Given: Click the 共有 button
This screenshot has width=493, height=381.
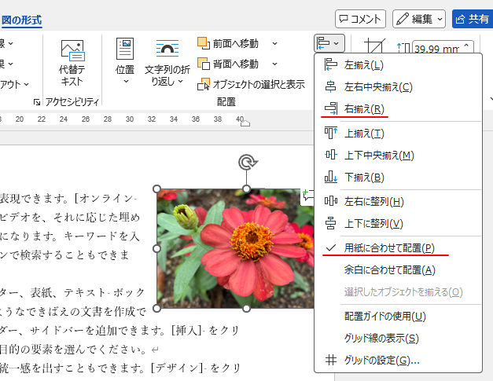Looking at the screenshot, I should click(x=473, y=19).
